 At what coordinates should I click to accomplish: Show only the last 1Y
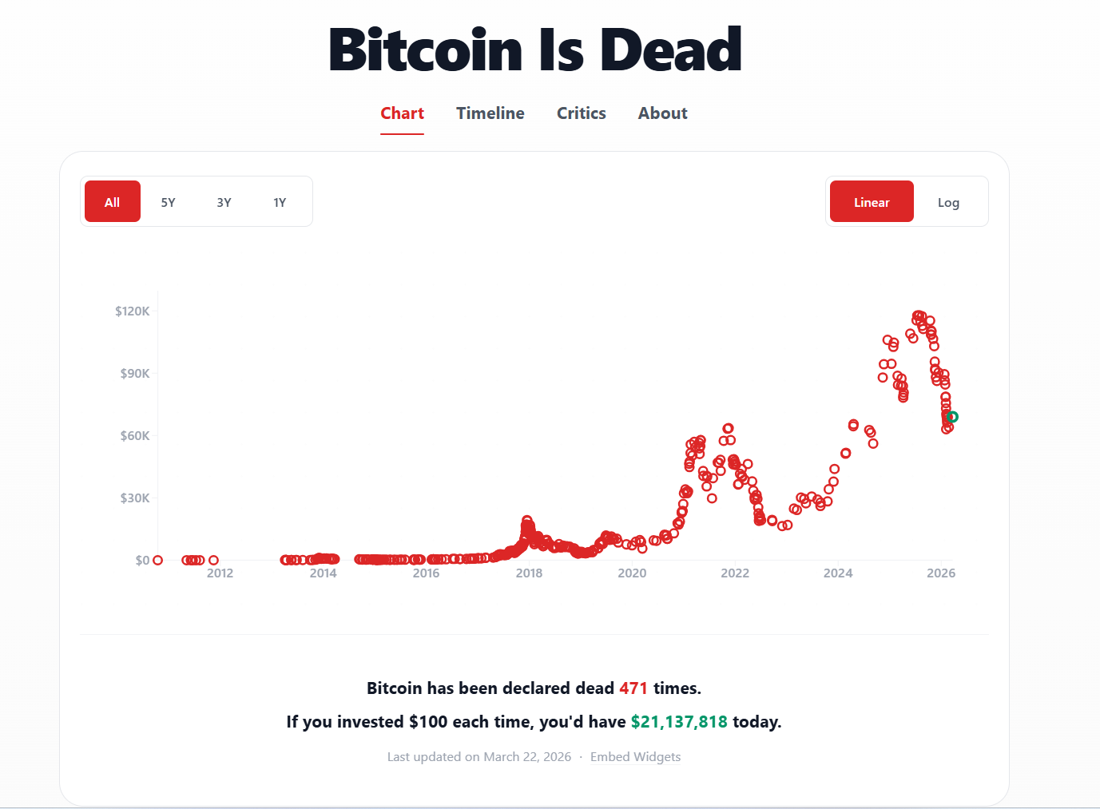[x=280, y=202]
